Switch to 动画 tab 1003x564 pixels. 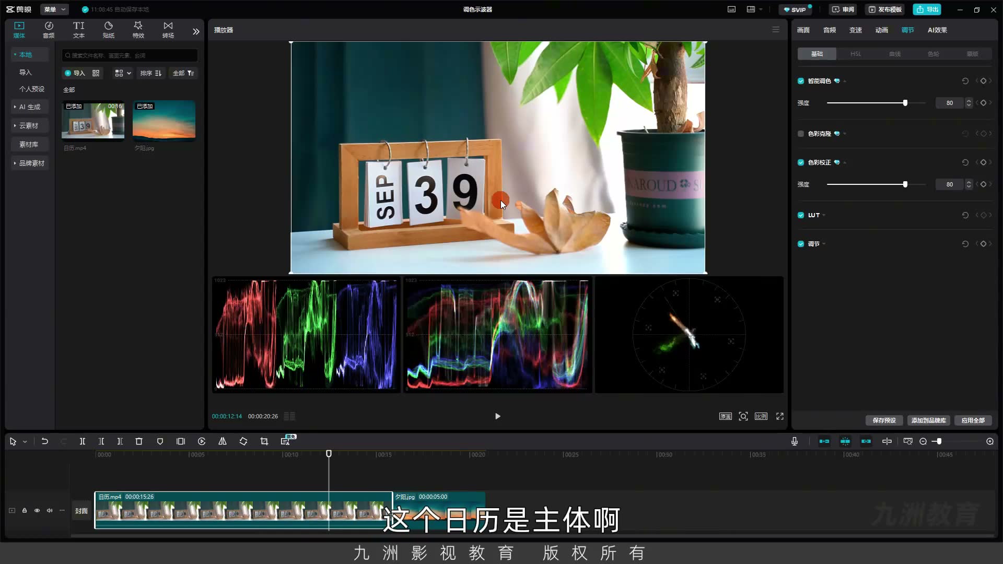(x=882, y=30)
